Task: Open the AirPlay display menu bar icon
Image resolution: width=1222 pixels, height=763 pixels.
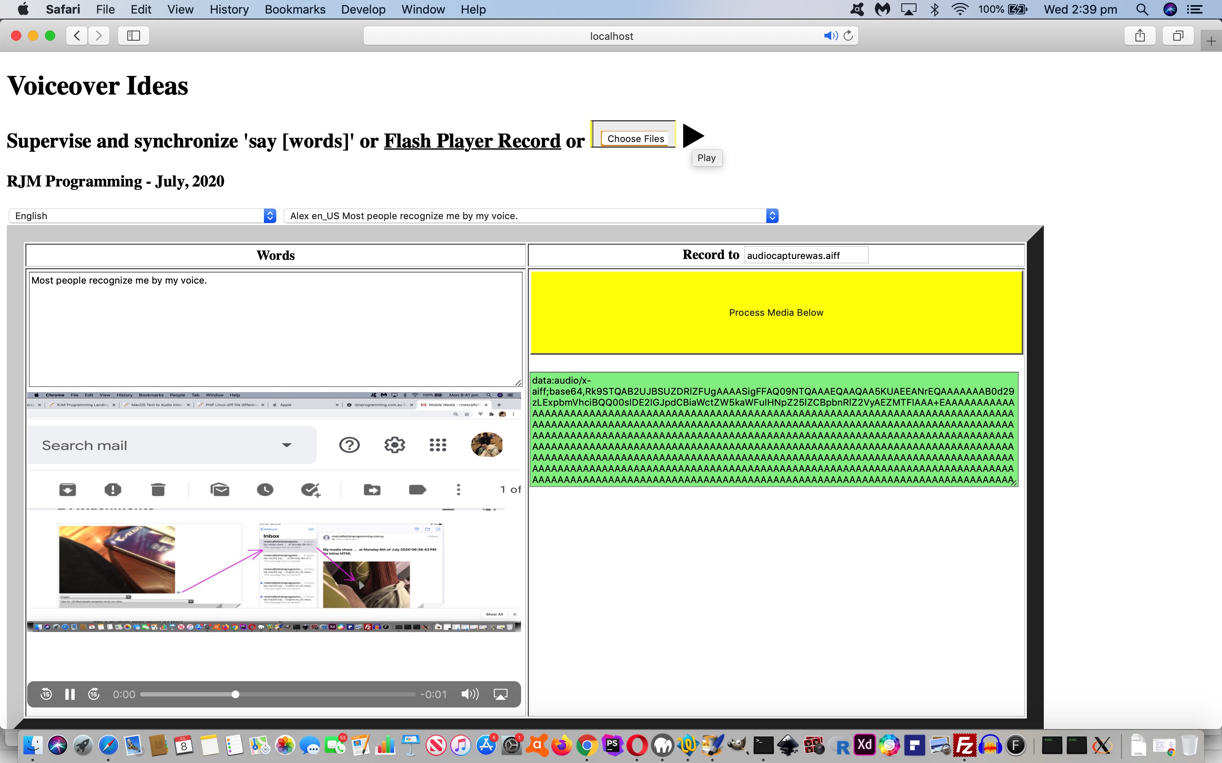Action: pyautogui.click(x=908, y=9)
